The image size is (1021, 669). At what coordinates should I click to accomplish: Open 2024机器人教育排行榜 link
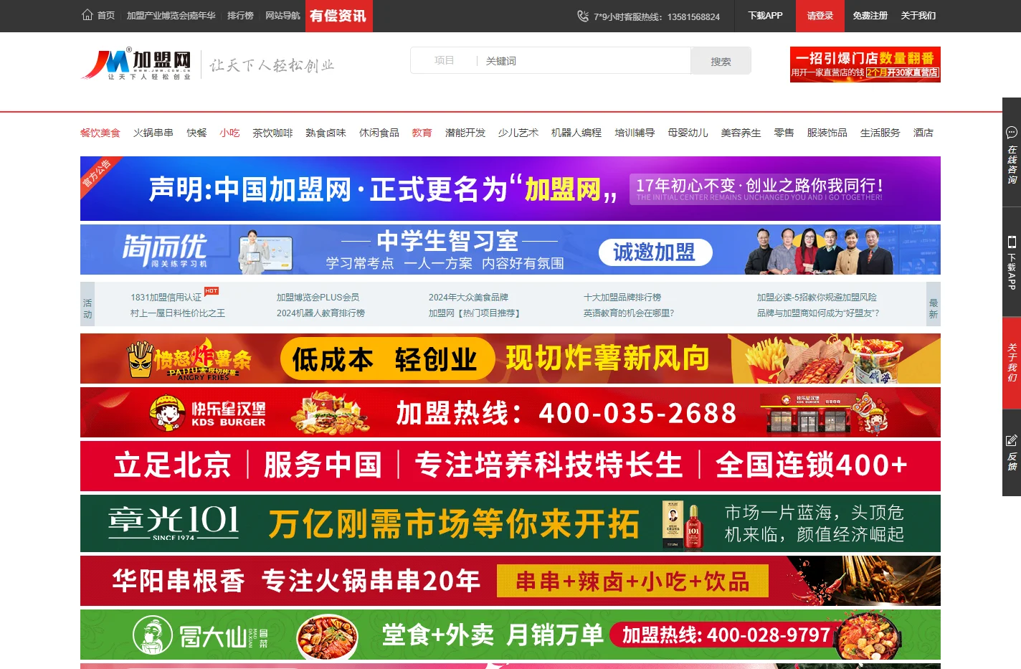(320, 313)
